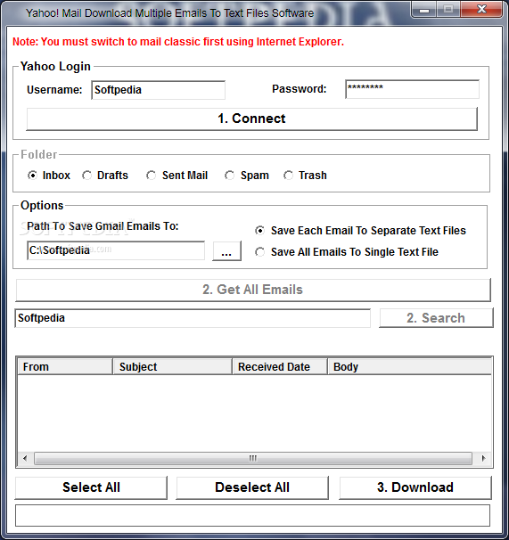Select the Inbox folder radio button
The image size is (509, 540).
click(32, 176)
